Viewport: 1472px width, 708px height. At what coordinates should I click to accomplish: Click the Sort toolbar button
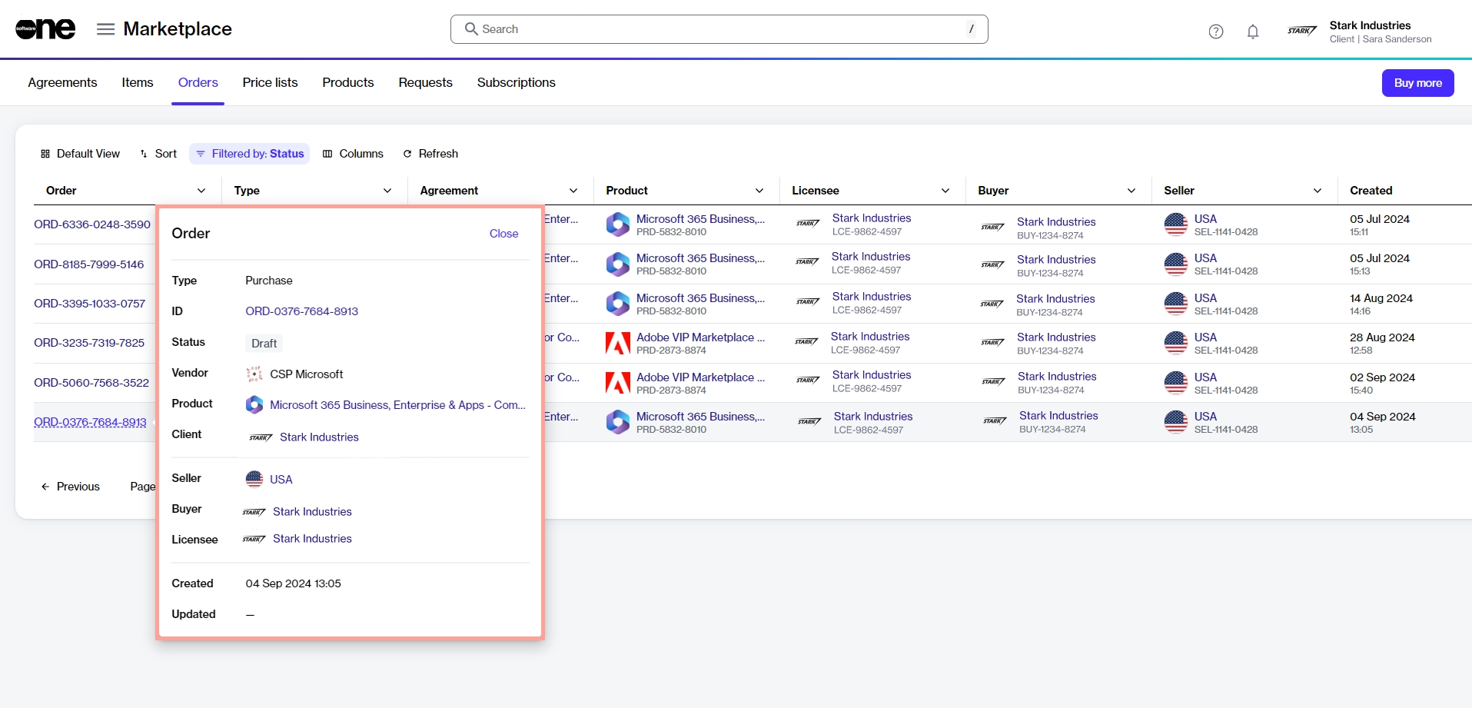[158, 154]
